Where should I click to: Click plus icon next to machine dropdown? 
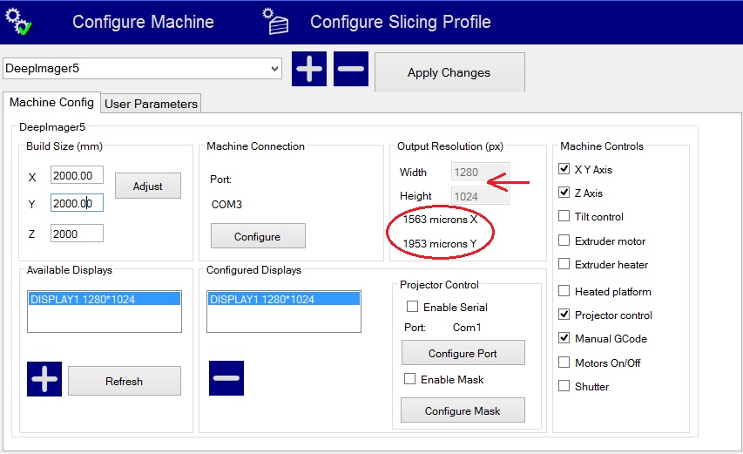(309, 69)
